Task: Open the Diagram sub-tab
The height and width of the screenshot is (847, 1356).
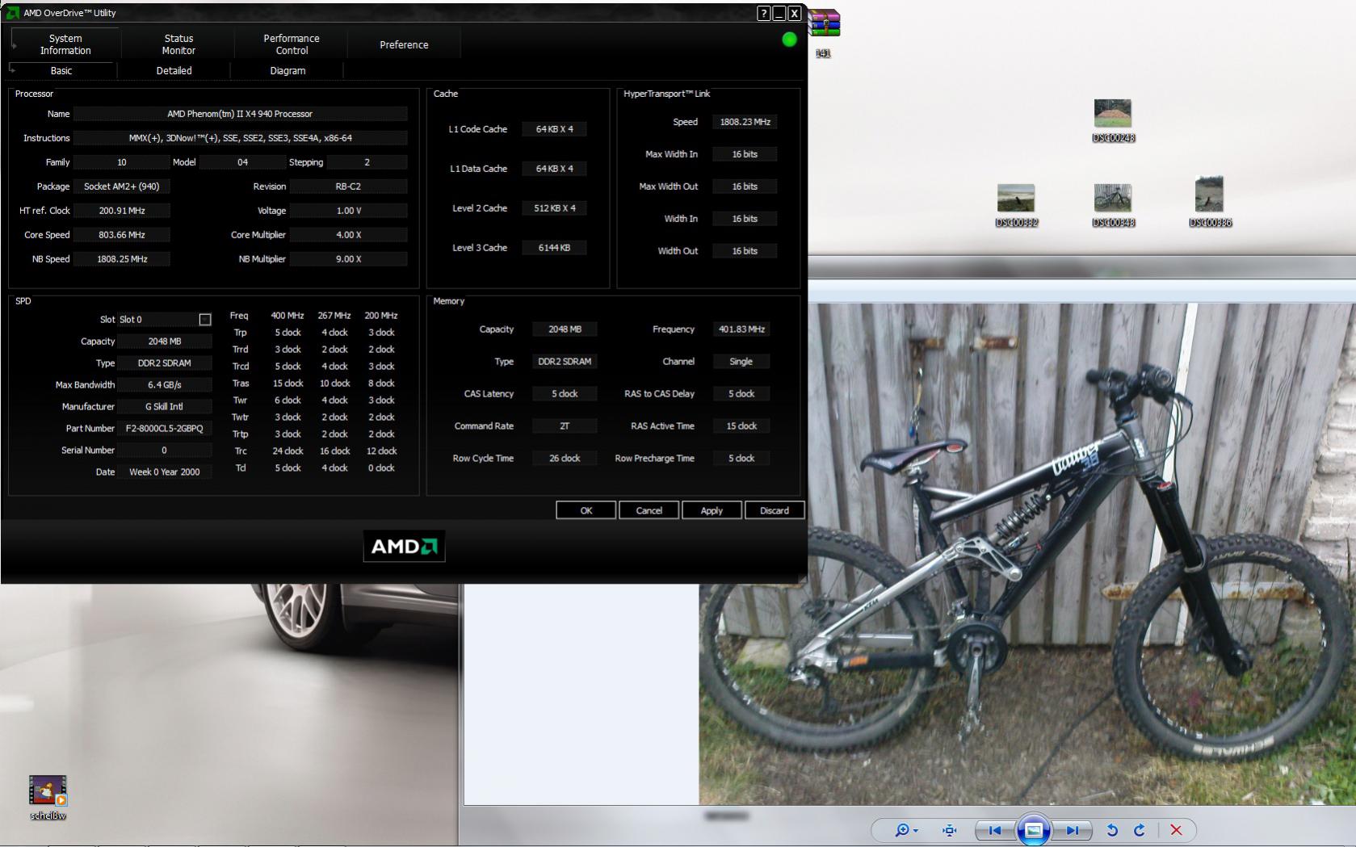Action: (288, 71)
